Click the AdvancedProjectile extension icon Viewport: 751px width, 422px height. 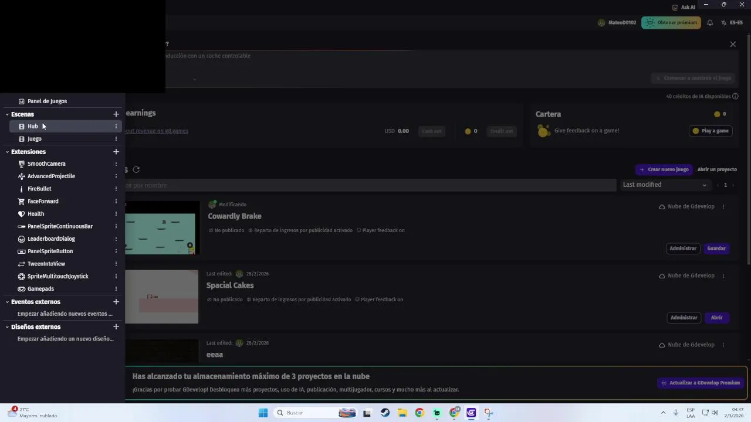[x=22, y=176]
